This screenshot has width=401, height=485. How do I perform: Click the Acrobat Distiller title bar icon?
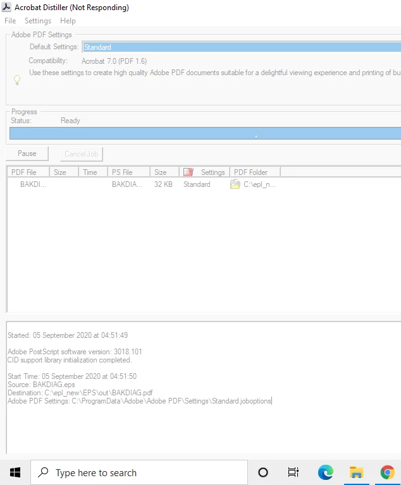click(6, 7)
